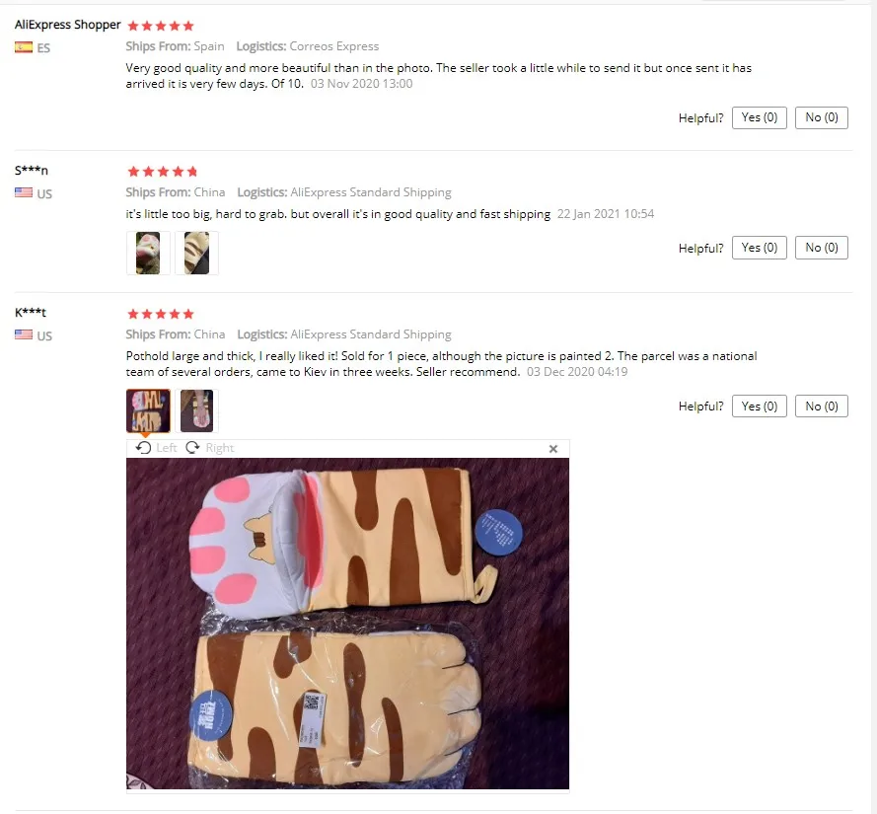The width and height of the screenshot is (877, 814).
Task: Select K***t's first oven mitt thumbnail
Action: [148, 411]
